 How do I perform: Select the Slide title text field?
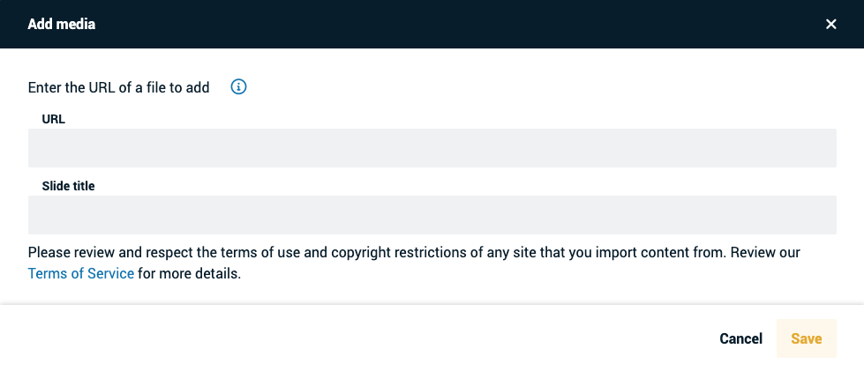click(x=432, y=215)
